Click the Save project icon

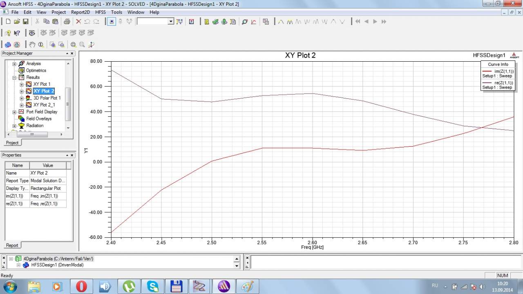pyautogui.click(x=25, y=22)
